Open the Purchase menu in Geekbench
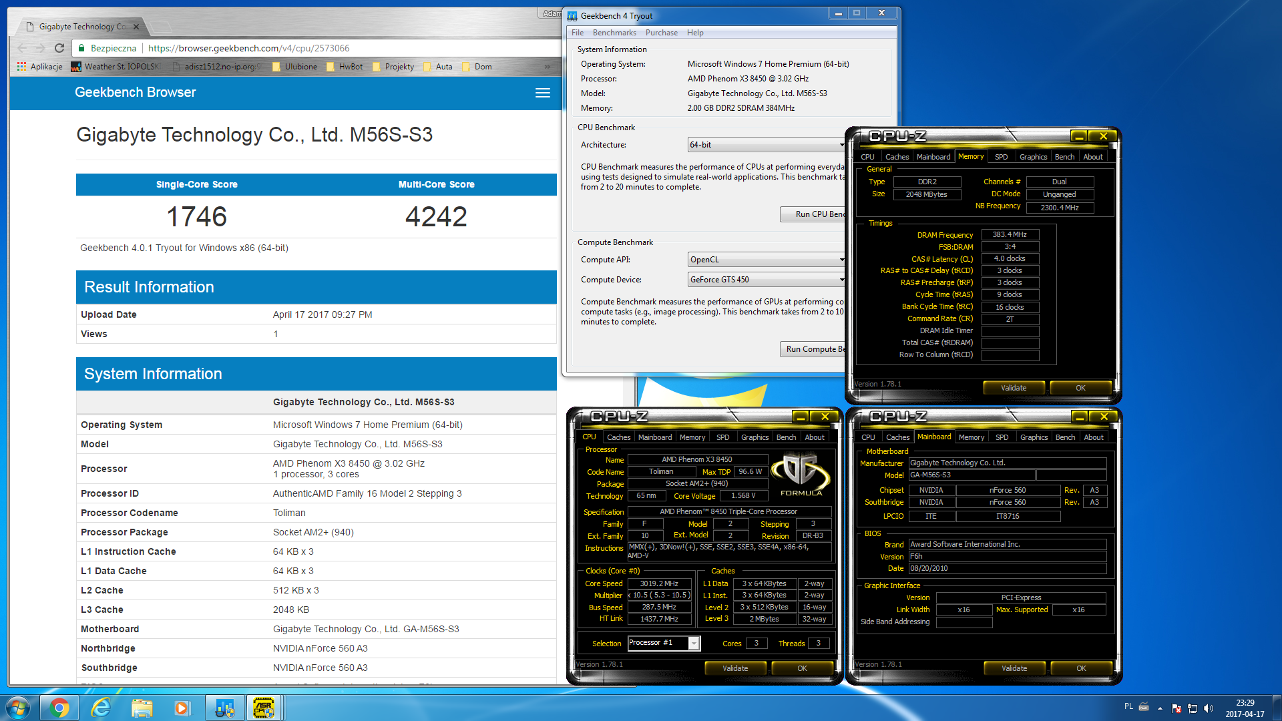The image size is (1282, 721). tap(662, 33)
